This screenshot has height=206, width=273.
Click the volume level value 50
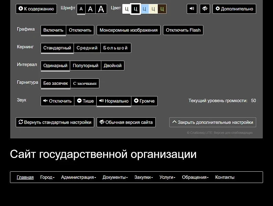[253, 101]
